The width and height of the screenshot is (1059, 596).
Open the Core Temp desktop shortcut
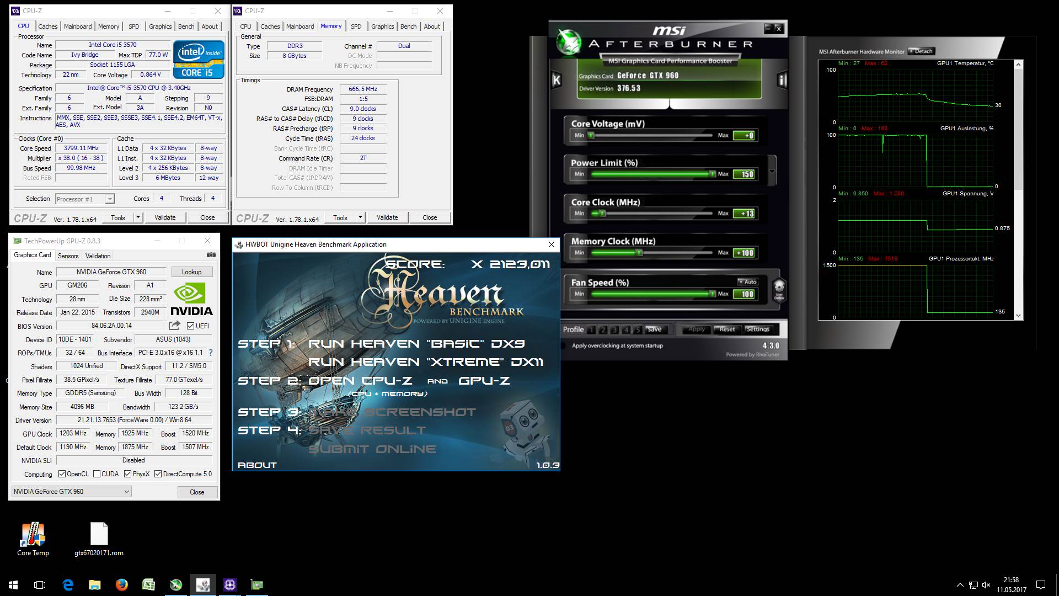pos(33,539)
